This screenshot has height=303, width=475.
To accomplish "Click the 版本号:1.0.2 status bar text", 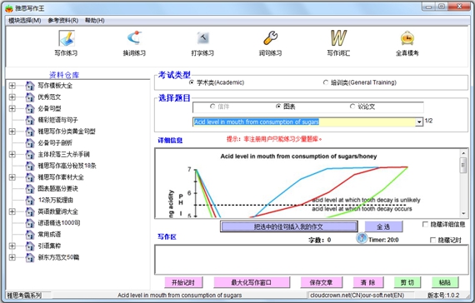I will coord(443,296).
